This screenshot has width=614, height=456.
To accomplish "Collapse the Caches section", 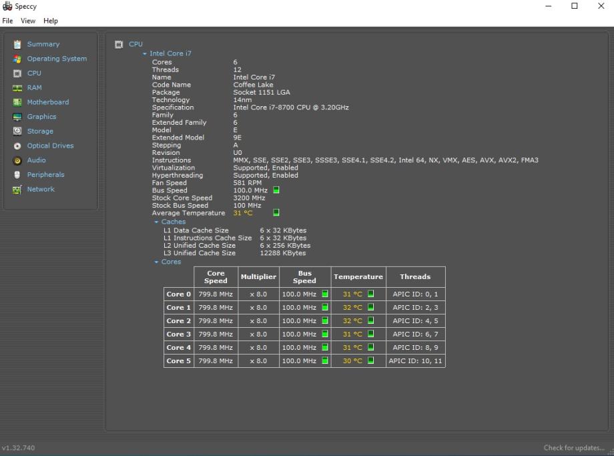I will tap(157, 222).
